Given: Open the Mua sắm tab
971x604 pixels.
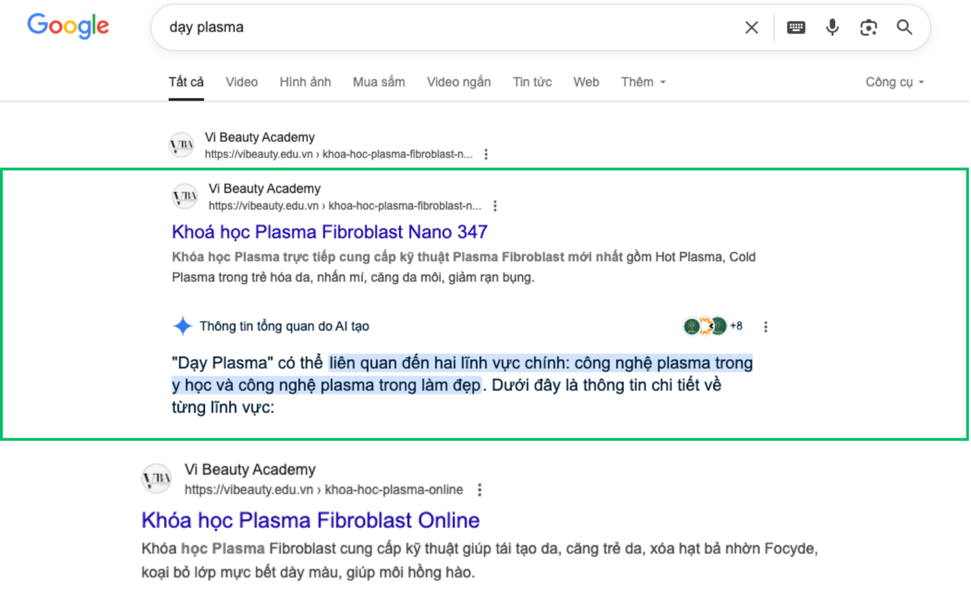Looking at the screenshot, I should coord(379,82).
